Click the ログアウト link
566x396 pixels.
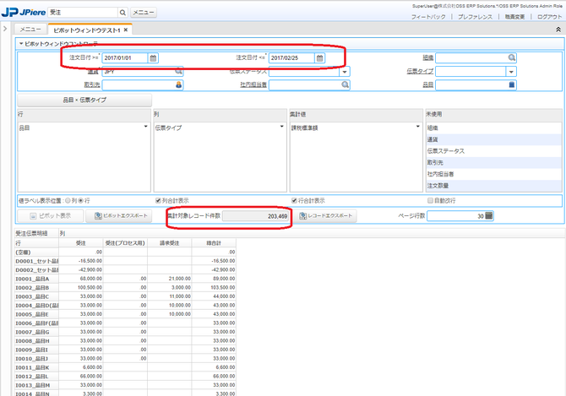pos(549,17)
